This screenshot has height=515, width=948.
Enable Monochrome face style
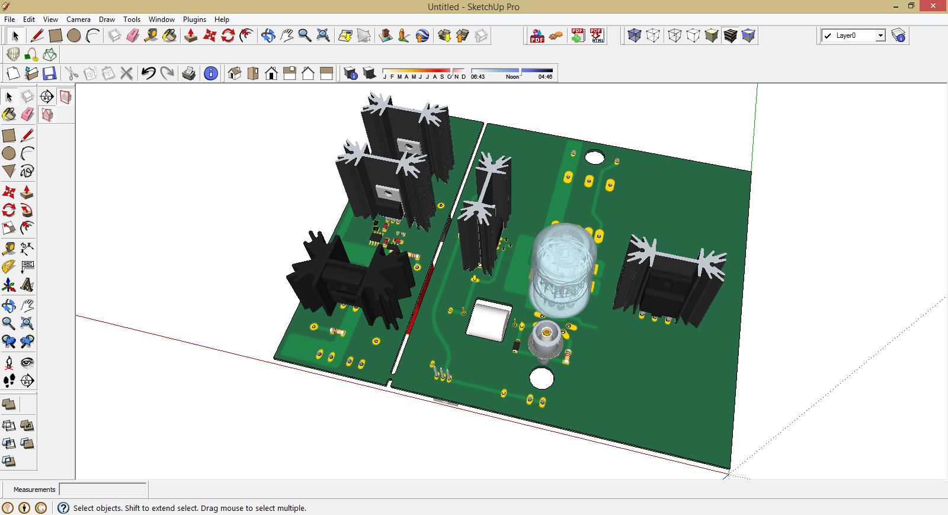pyautogui.click(x=748, y=36)
